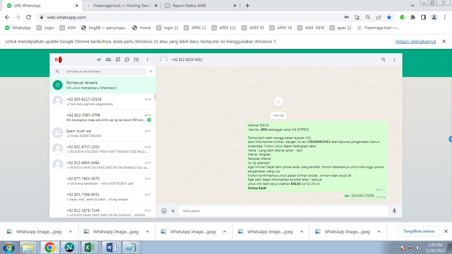Open the chat list three-dot menu
The image size is (452, 254).
[x=148, y=60]
